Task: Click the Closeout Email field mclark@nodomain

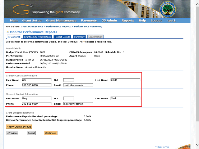Action: tap(78, 104)
